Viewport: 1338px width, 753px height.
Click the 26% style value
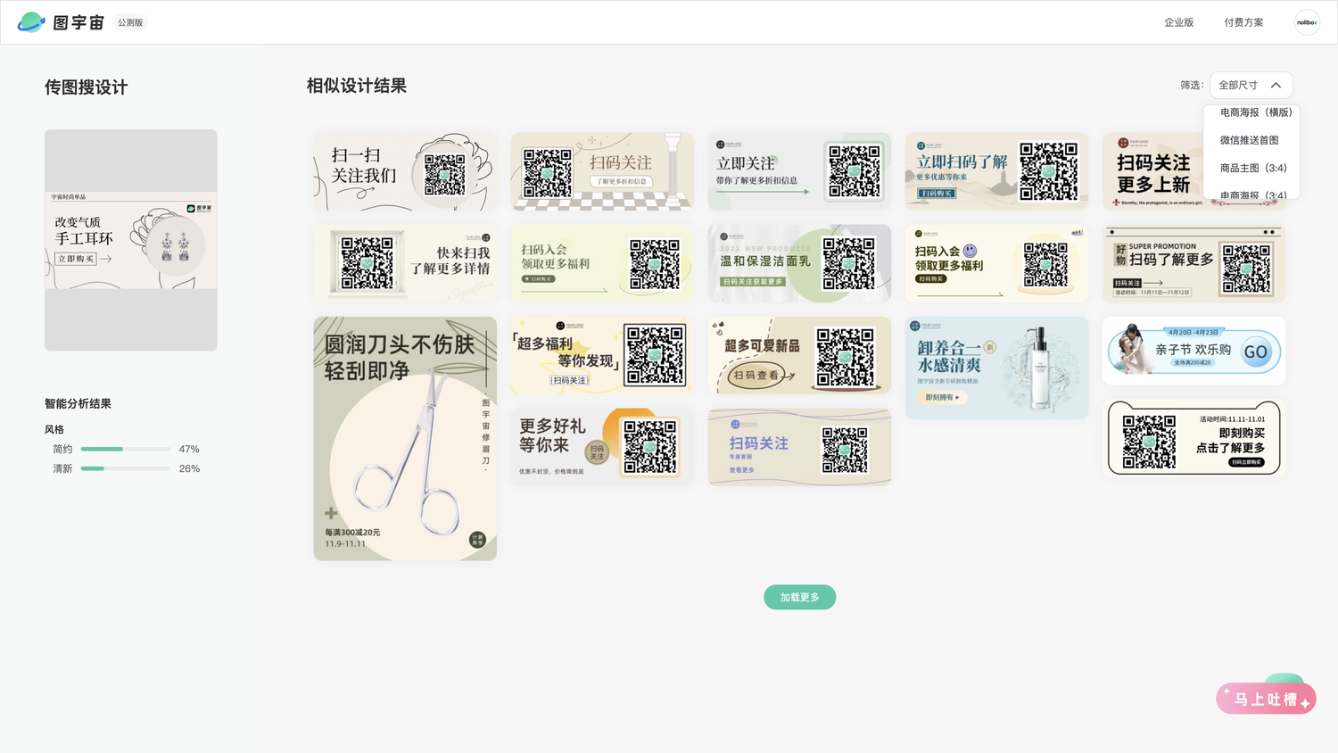(x=189, y=468)
